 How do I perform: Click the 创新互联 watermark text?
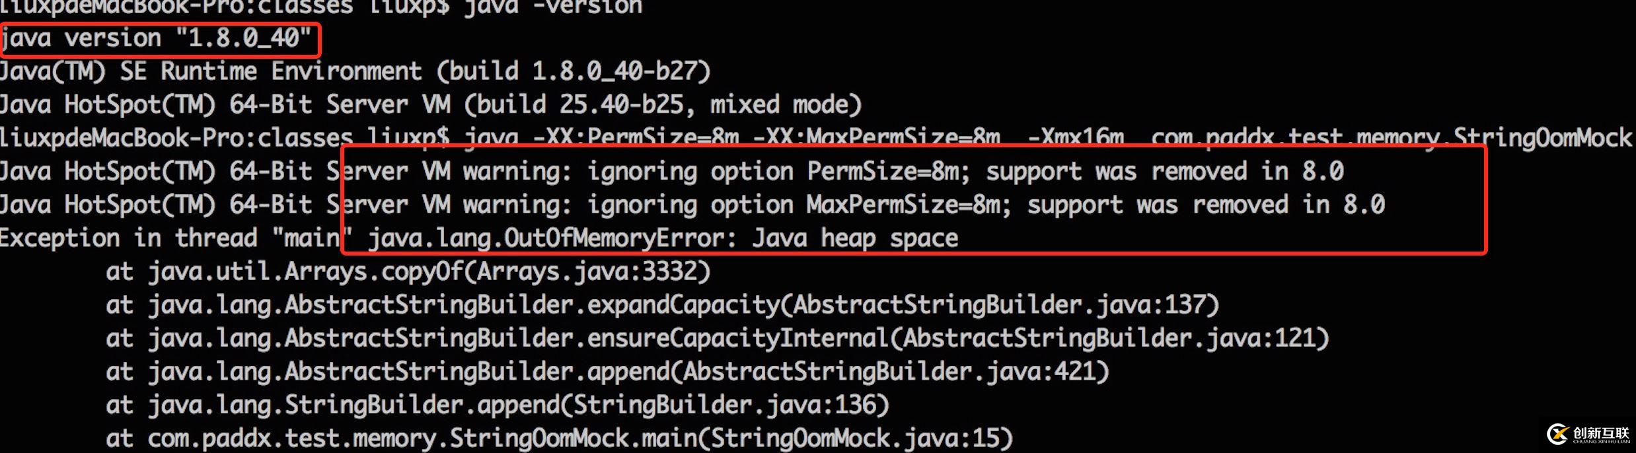1602,433
